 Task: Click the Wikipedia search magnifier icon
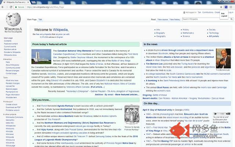pos(232,19)
